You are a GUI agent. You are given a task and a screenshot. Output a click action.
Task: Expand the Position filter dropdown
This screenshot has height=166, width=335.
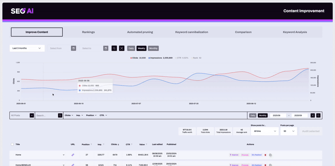[91, 115]
